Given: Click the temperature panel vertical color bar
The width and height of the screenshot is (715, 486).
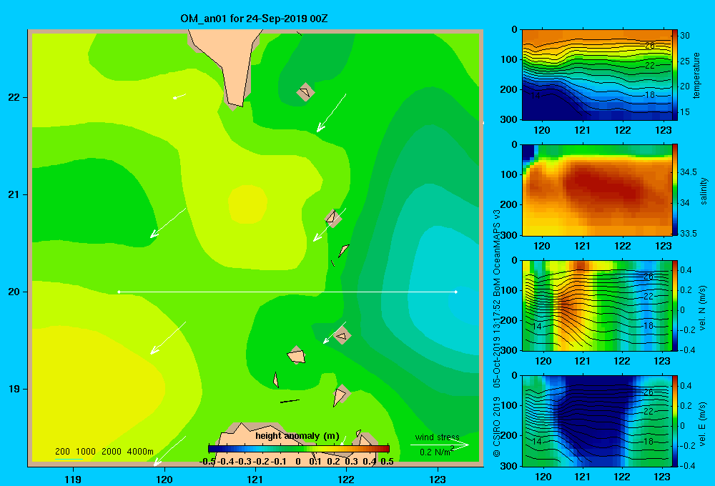Looking at the screenshot, I should click(674, 75).
